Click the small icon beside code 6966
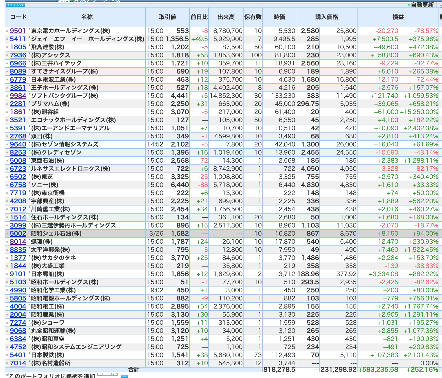The width and height of the screenshot is (442, 378). 7,63
